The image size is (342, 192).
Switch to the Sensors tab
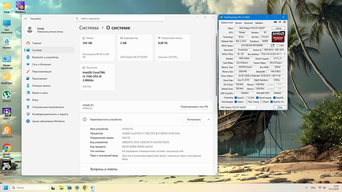click(x=238, y=23)
